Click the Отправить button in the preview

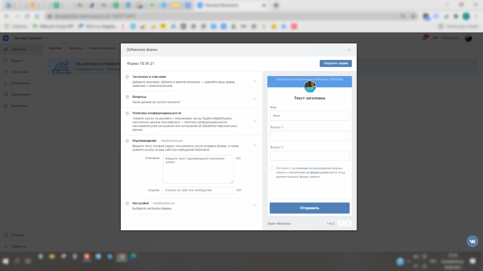tap(310, 208)
